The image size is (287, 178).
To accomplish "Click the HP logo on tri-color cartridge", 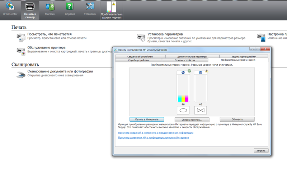I will (183, 72).
